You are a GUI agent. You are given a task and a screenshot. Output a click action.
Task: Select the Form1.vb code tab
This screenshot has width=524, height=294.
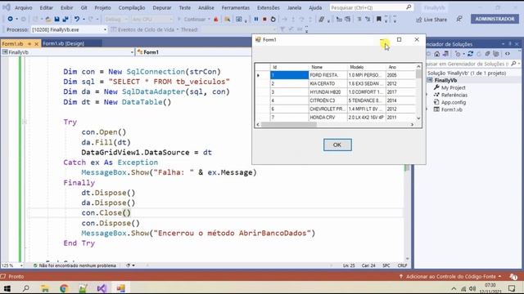coord(13,43)
